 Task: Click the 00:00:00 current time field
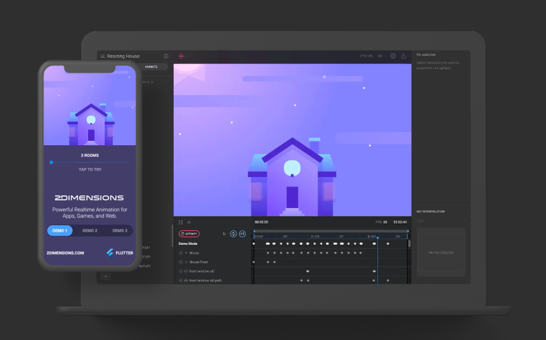[x=261, y=222]
